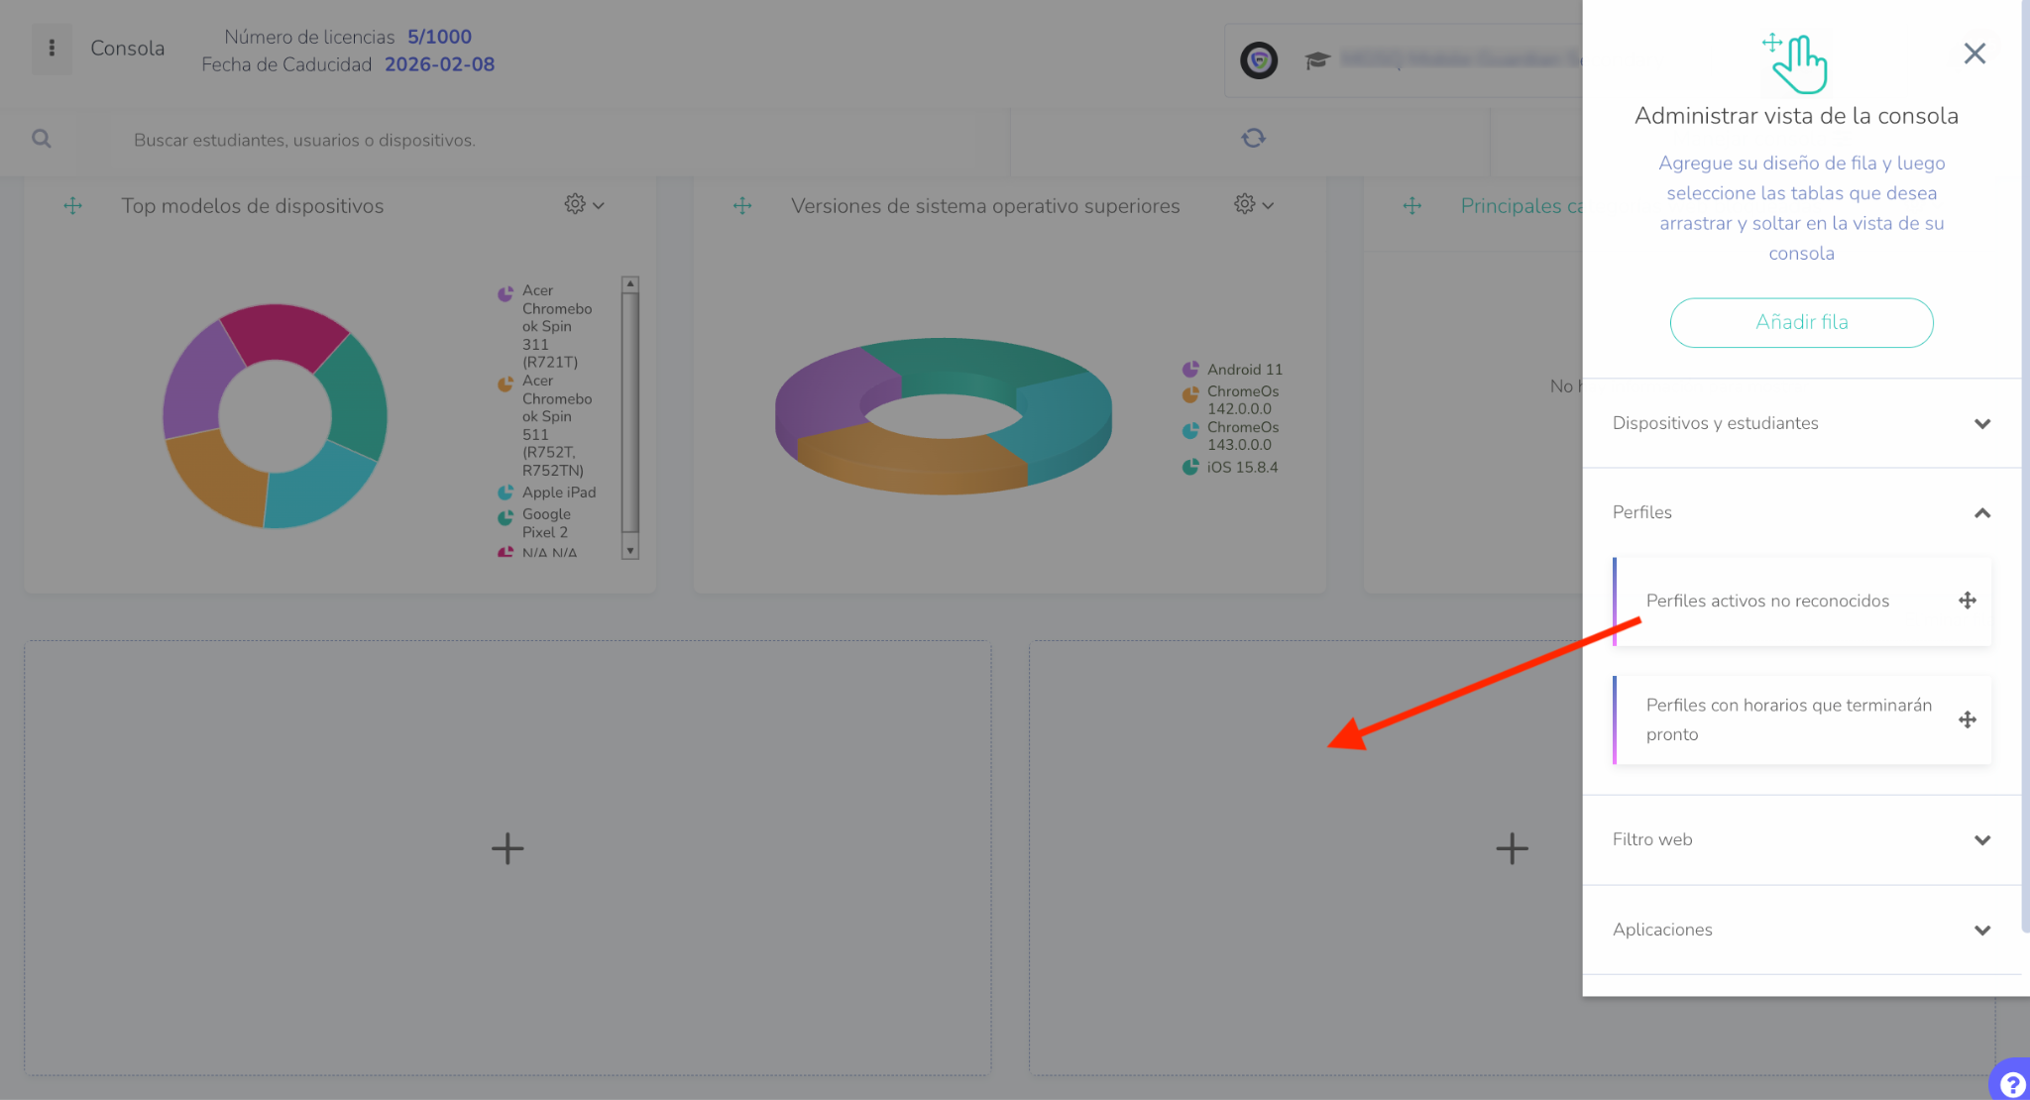Click the graduation cap icon
2030x1100 pixels.
coord(1316,60)
